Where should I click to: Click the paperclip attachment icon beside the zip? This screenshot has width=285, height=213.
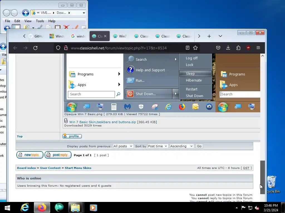tap(66, 121)
